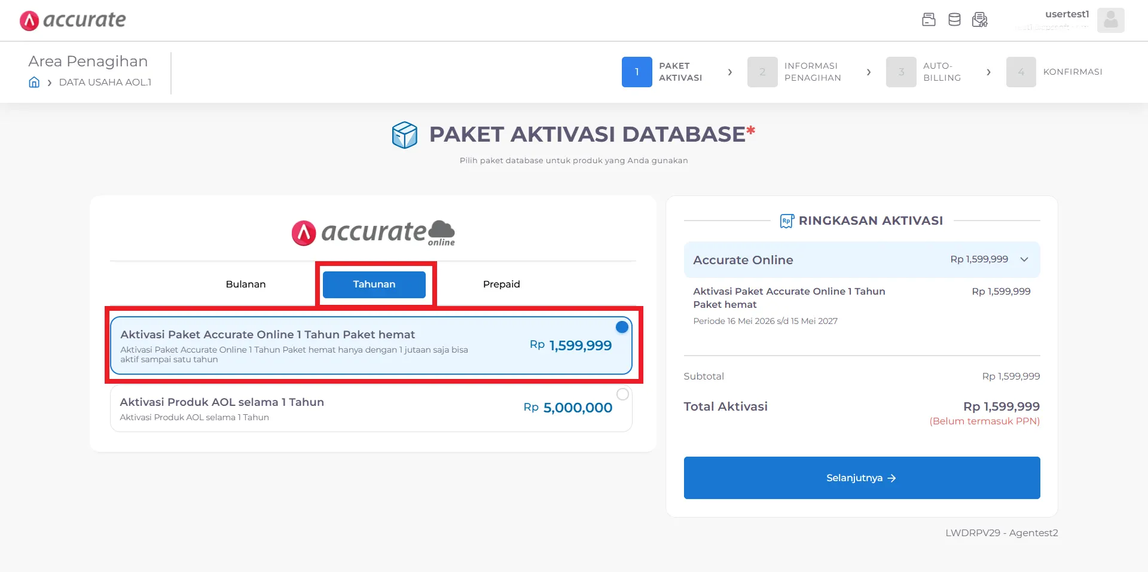Select the Tahunan tab button
This screenshot has width=1148, height=572.
(x=374, y=285)
